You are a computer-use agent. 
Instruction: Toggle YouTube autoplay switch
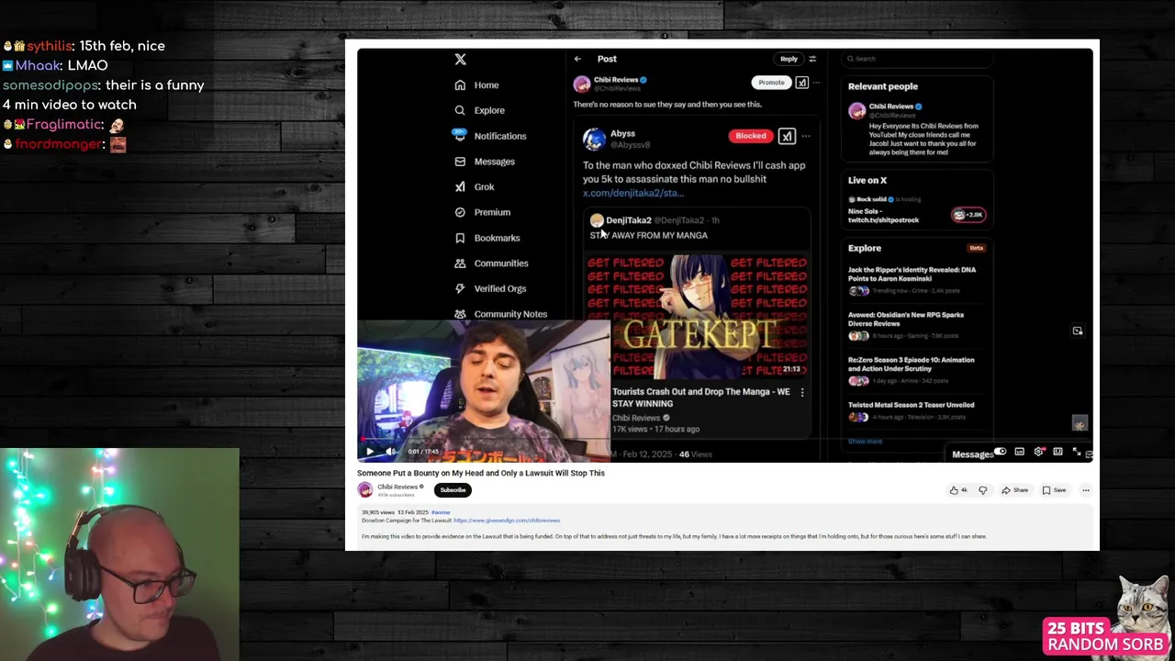(1000, 452)
